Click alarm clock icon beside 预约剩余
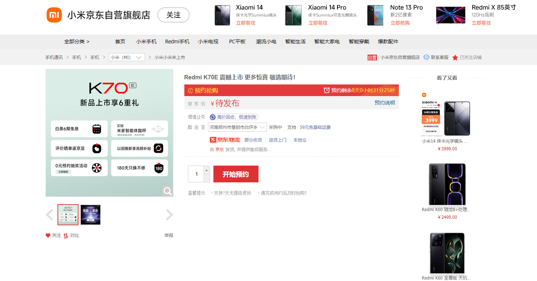 (x=327, y=90)
